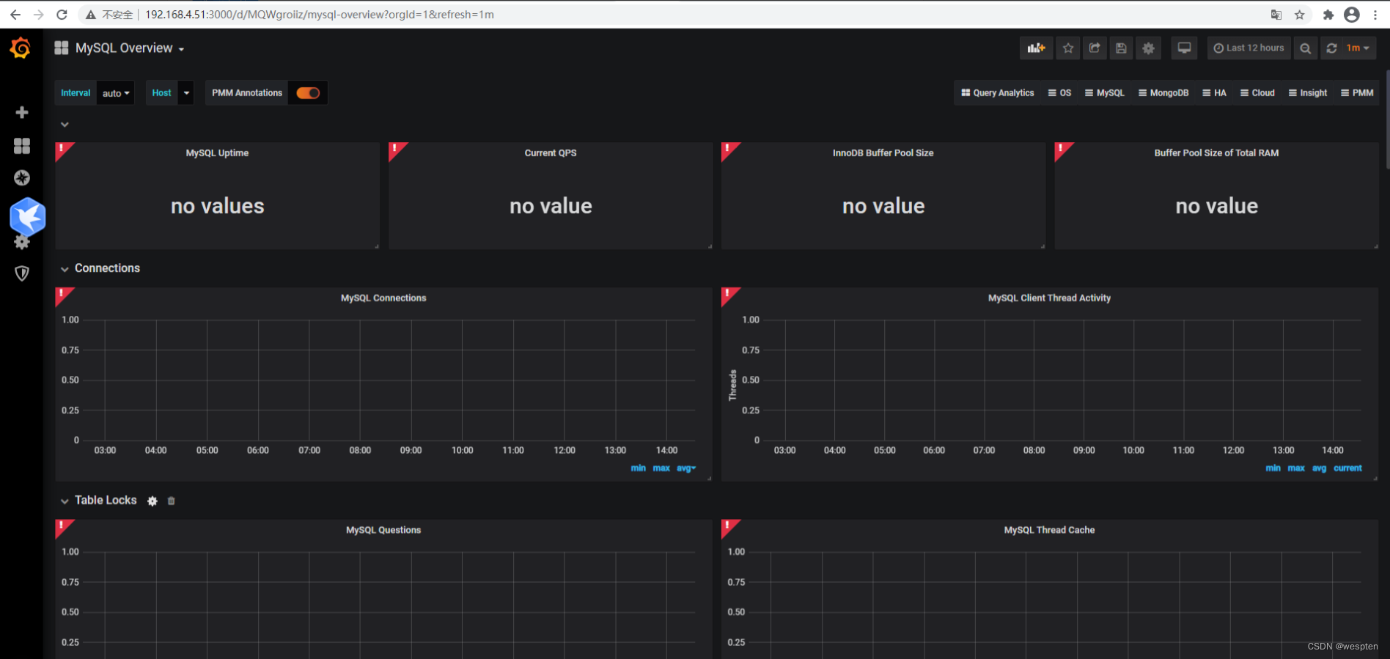
Task: Click the zoom out magnifier icon
Action: click(1306, 48)
